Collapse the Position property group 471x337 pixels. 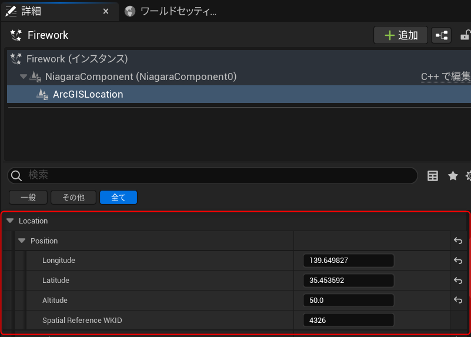22,241
